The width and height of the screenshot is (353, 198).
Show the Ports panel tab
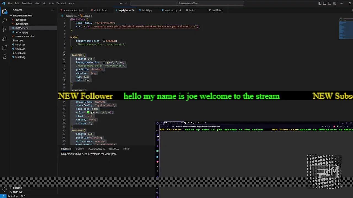pos(126,149)
